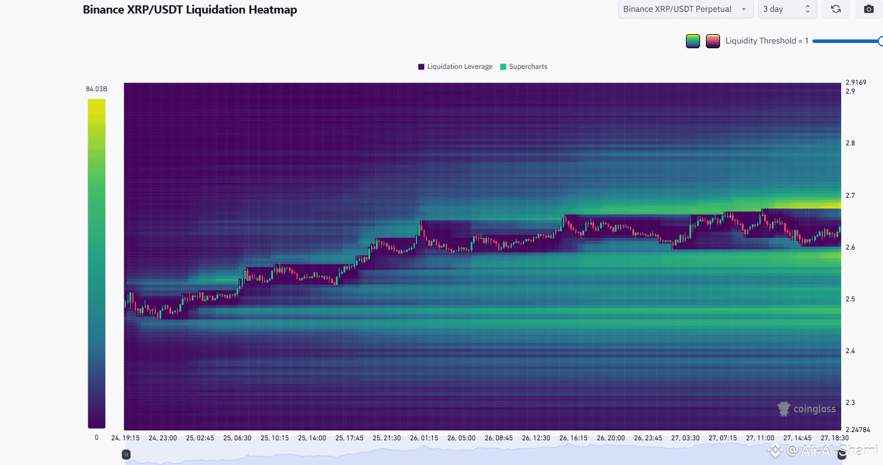Click the mini overview chart below the timeline
Screen dimensions: 883x465
[484, 454]
